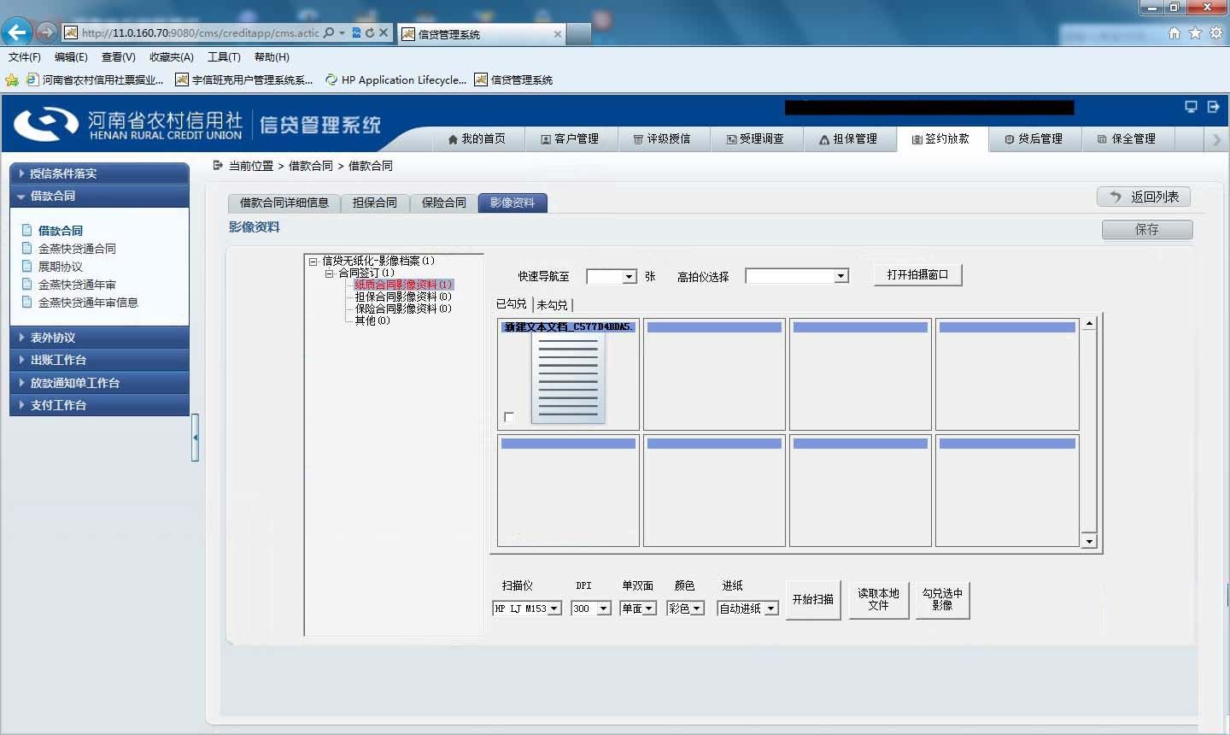Check the document thumbnail checkbox
Viewport: 1230px width, 735px height.
click(x=509, y=417)
